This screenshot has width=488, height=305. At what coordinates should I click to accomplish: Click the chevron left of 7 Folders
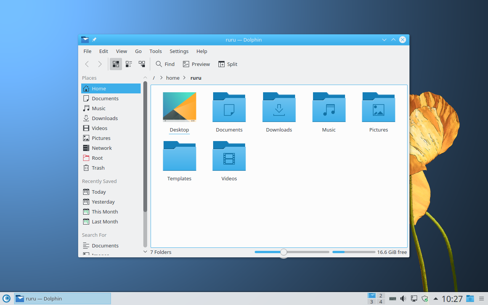tap(145, 252)
